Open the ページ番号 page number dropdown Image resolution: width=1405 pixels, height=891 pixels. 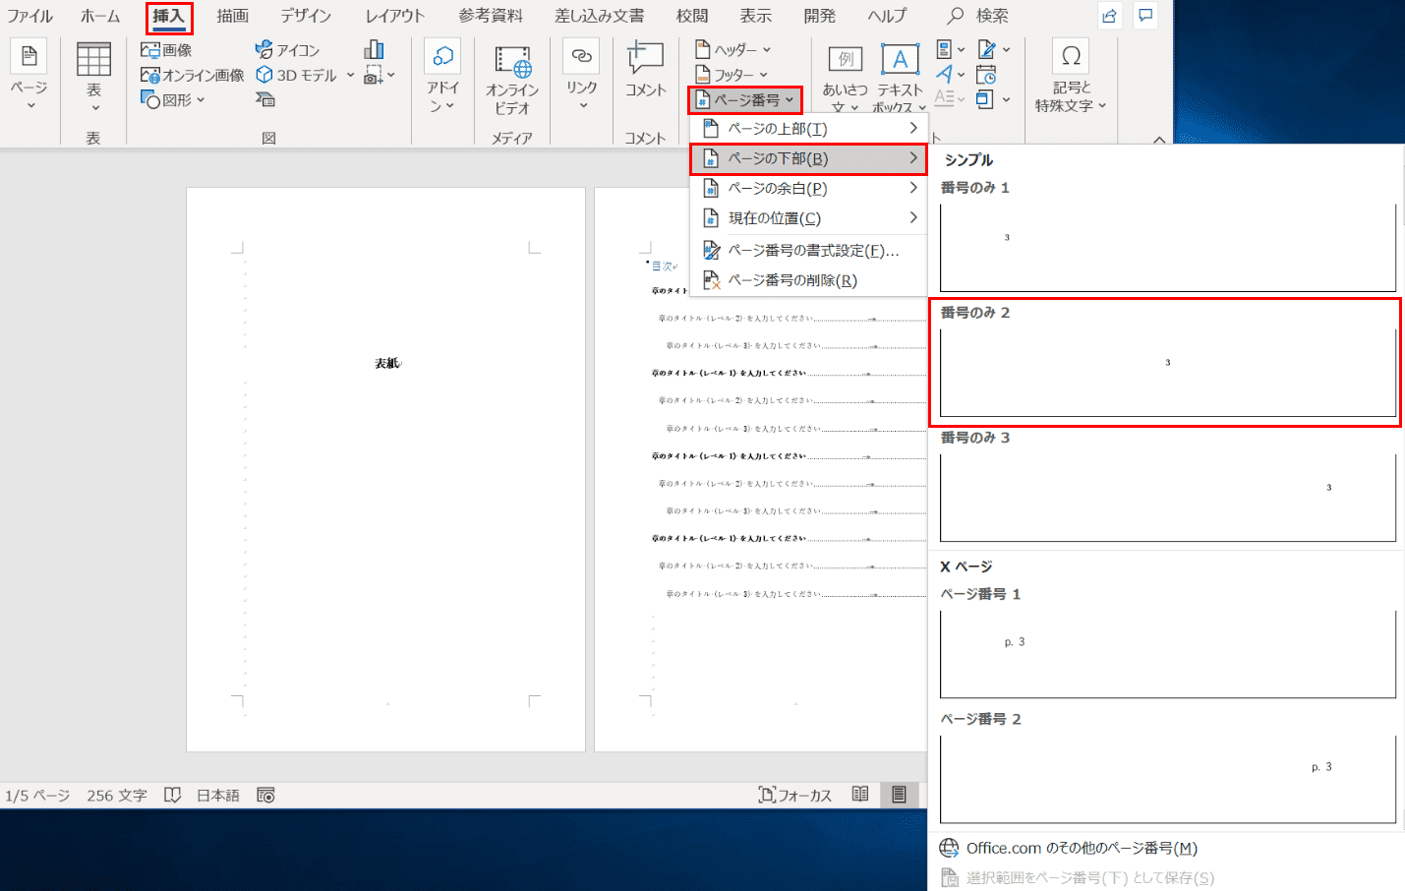[745, 100]
